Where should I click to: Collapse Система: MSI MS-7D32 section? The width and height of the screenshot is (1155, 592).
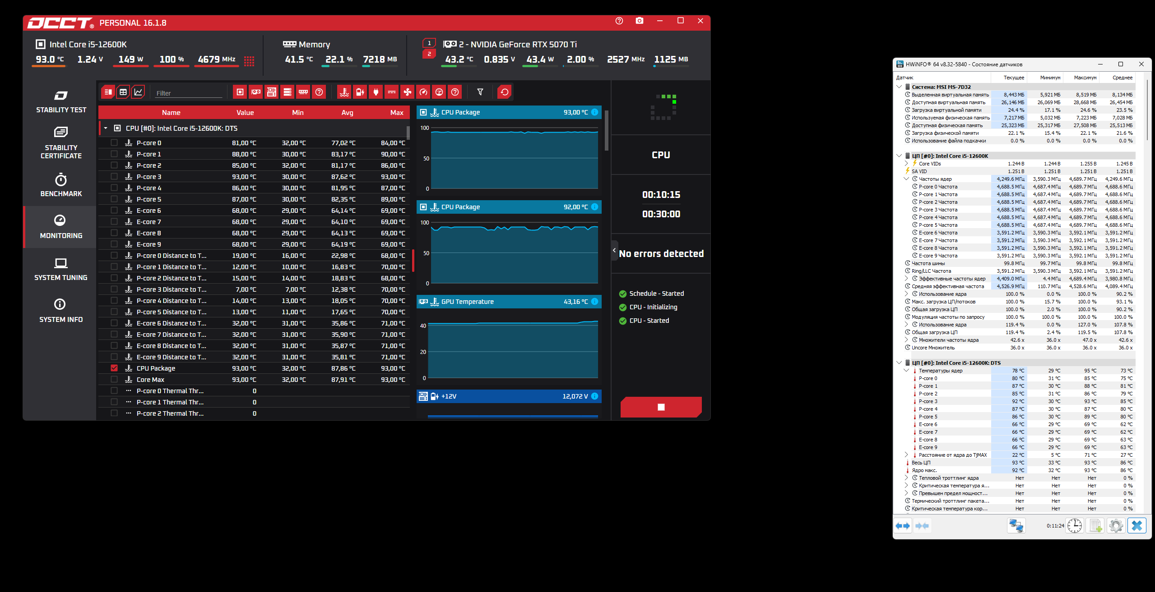coord(899,87)
